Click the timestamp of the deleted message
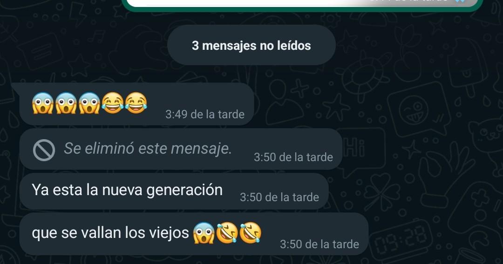The image size is (503, 264). point(293,157)
